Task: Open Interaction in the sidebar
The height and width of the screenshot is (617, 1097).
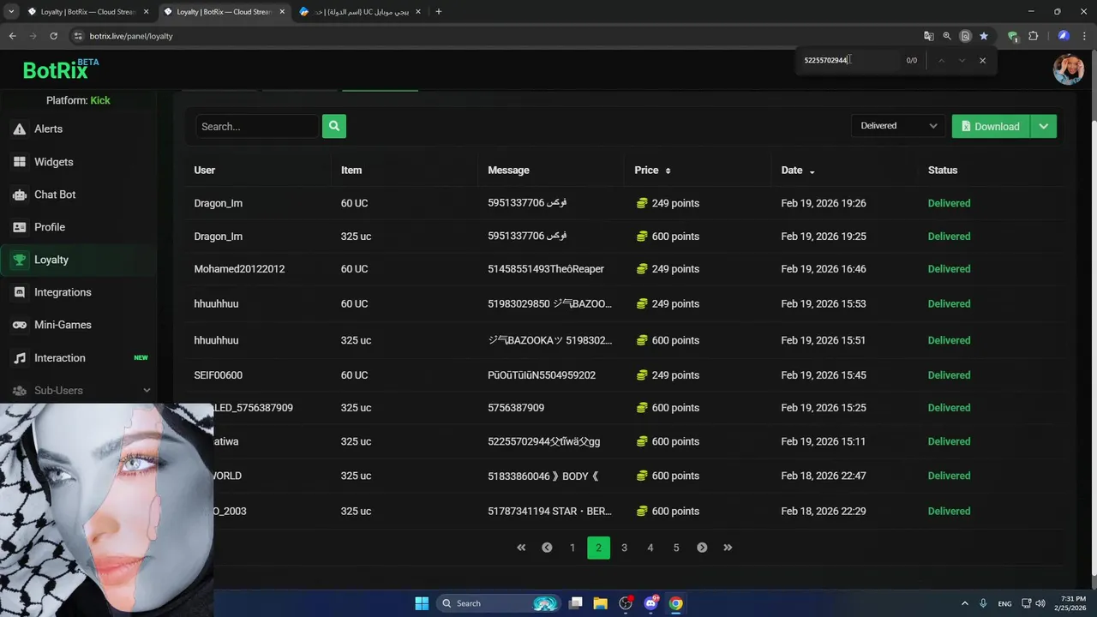Action: click(x=78, y=358)
